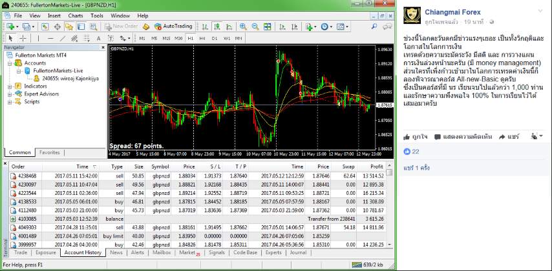552x271 pixels.
Task: Enable the Chart Shift icon
Action: pyautogui.click(x=294, y=26)
